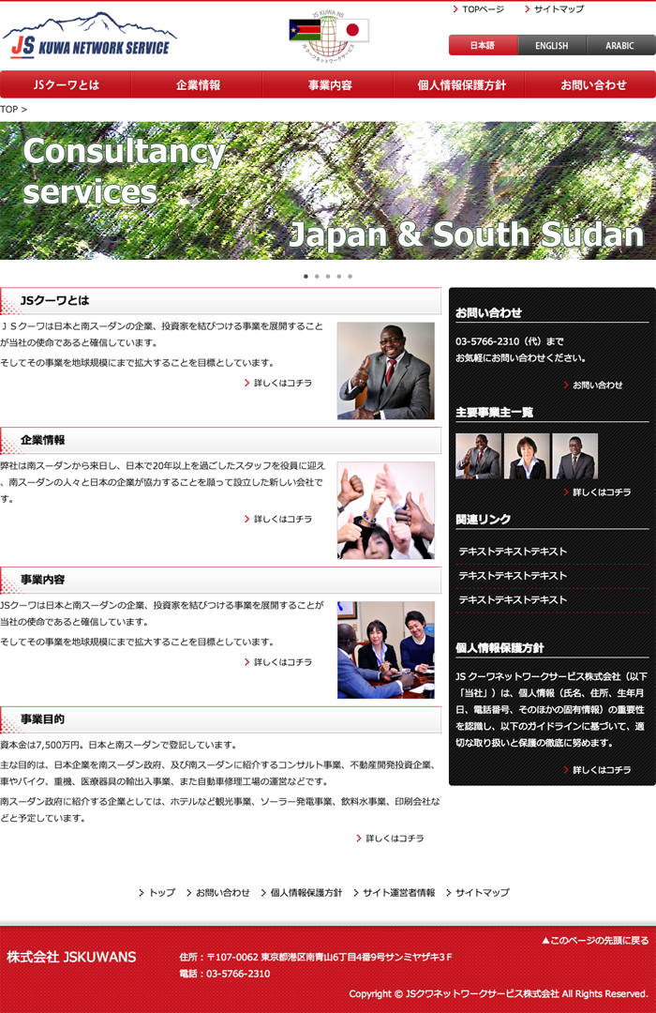This screenshot has width=656, height=1013.
Task: Click the woman's portrait in 主要事業主一覧
Action: pos(527,457)
